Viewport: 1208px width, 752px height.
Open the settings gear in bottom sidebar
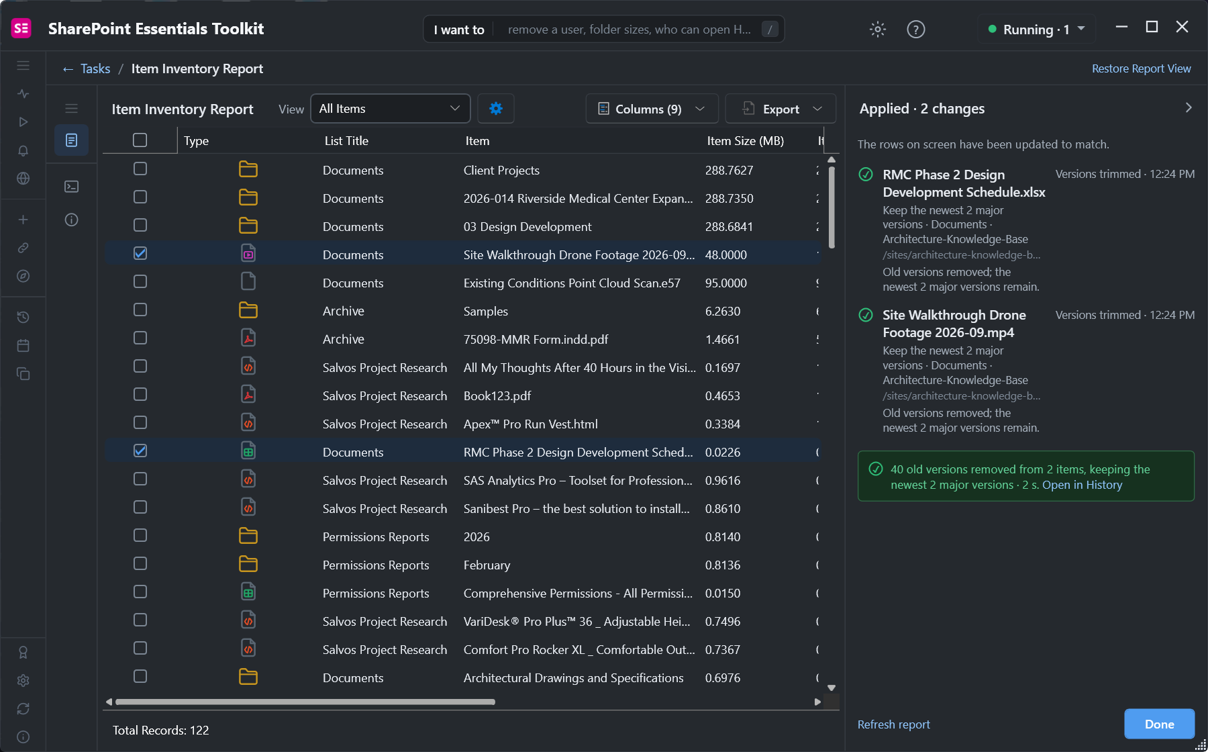click(23, 680)
